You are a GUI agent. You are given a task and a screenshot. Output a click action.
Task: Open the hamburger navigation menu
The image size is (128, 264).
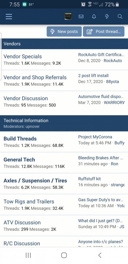click(x=9, y=16)
